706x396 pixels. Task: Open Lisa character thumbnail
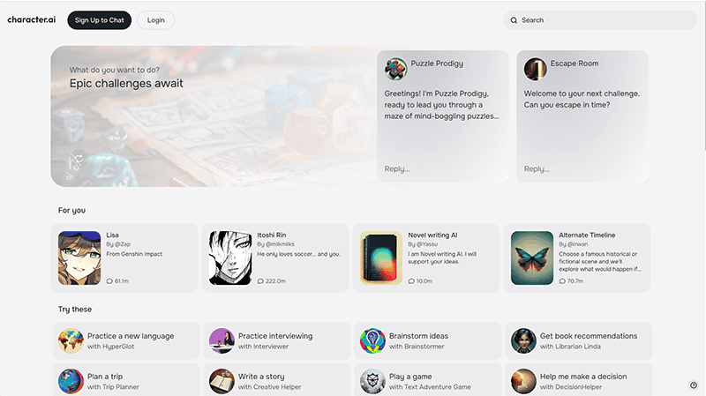79,258
